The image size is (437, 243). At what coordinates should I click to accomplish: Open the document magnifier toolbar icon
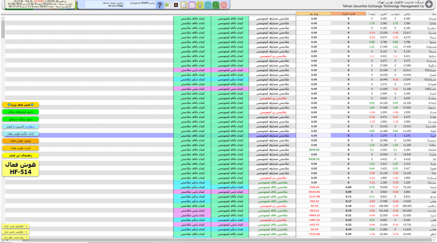pyautogui.click(x=184, y=5)
